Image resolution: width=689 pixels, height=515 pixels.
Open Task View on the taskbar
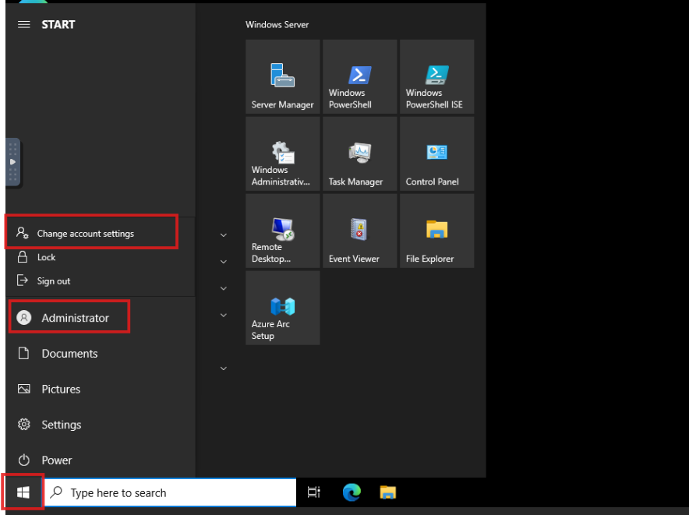(x=314, y=492)
